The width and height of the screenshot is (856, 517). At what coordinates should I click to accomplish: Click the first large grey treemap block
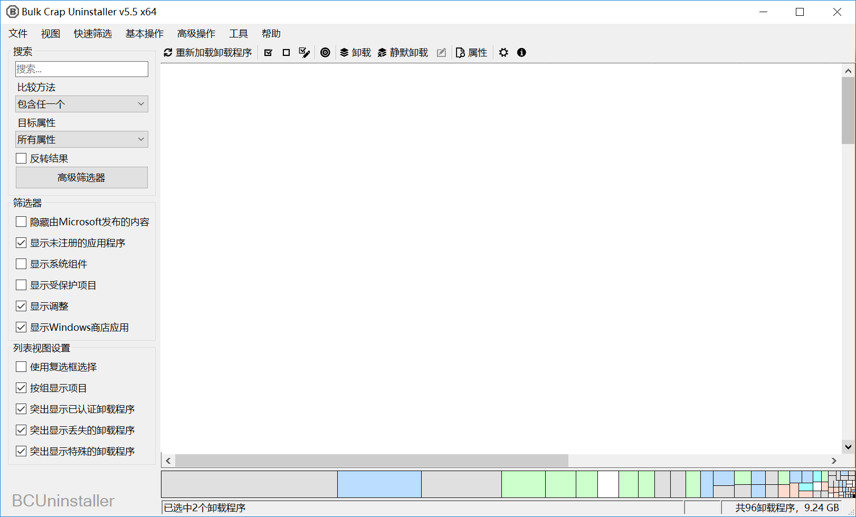pos(249,484)
